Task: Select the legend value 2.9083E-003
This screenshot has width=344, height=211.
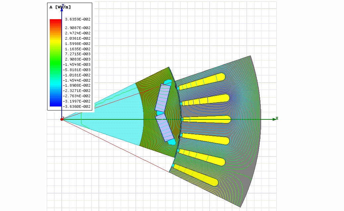Action: tap(78, 59)
